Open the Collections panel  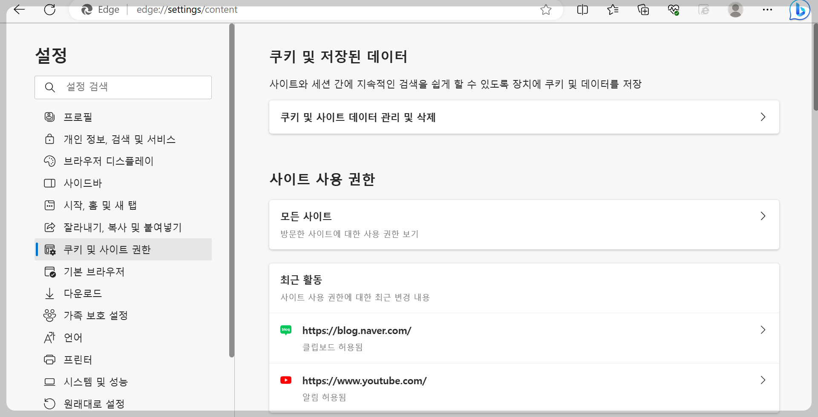click(643, 9)
